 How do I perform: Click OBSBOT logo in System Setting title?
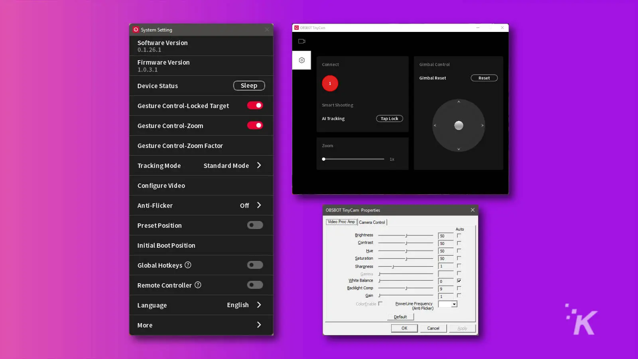pos(136,30)
